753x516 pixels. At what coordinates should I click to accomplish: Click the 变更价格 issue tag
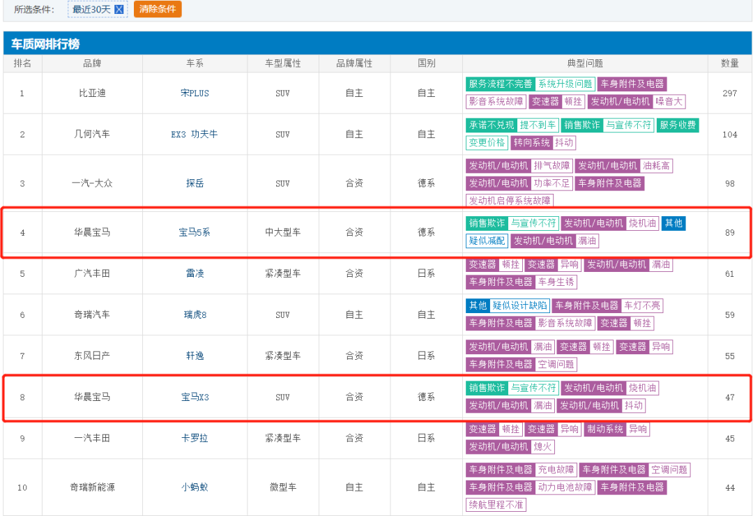[487, 143]
